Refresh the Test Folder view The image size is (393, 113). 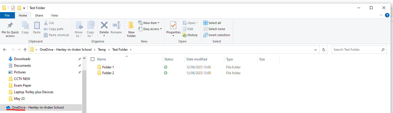pos(324,50)
